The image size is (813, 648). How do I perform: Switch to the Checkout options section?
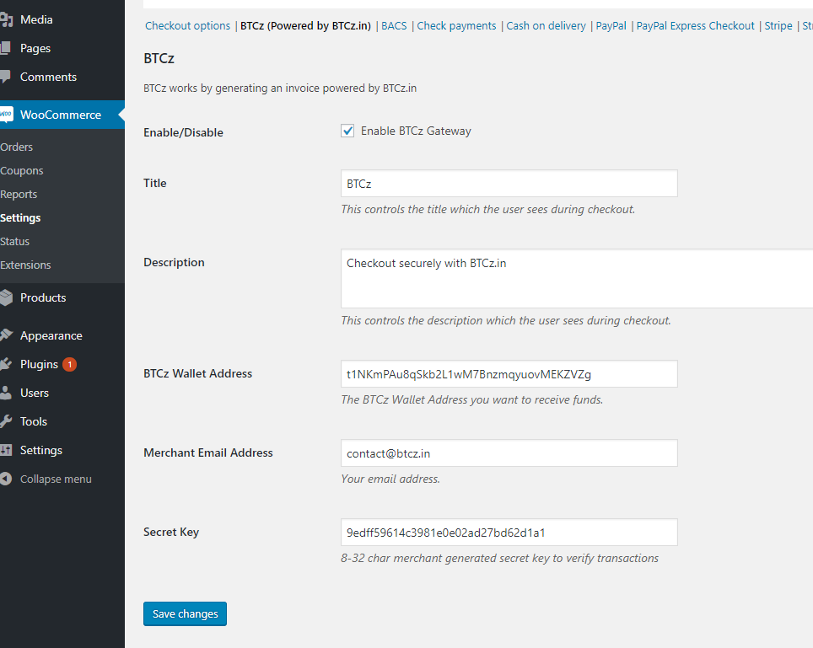[x=187, y=26]
